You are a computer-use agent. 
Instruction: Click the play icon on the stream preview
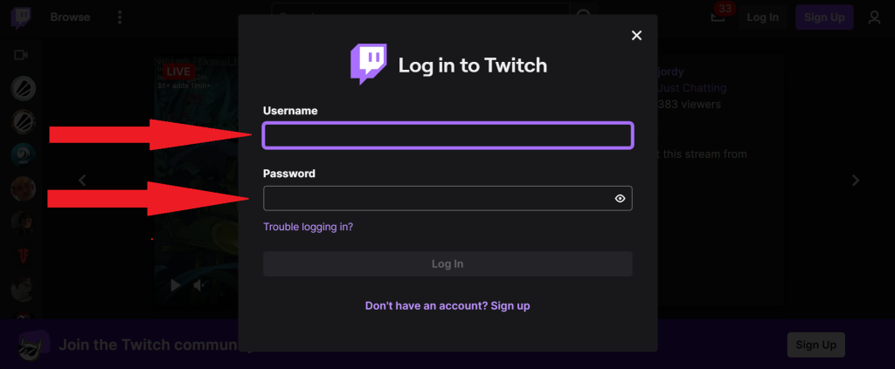click(176, 284)
